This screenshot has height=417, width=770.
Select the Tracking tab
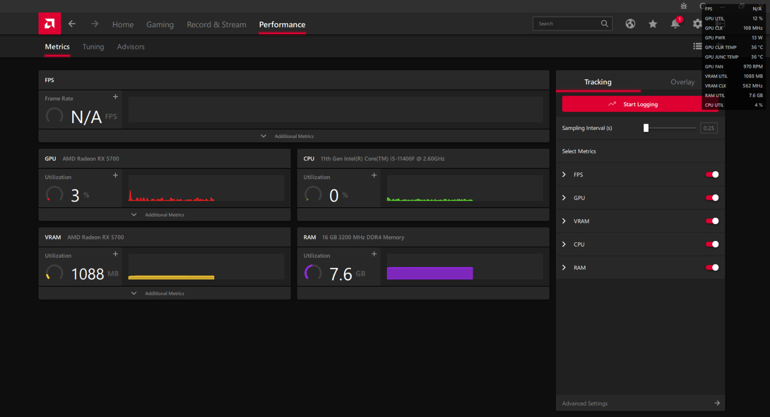[x=598, y=82]
